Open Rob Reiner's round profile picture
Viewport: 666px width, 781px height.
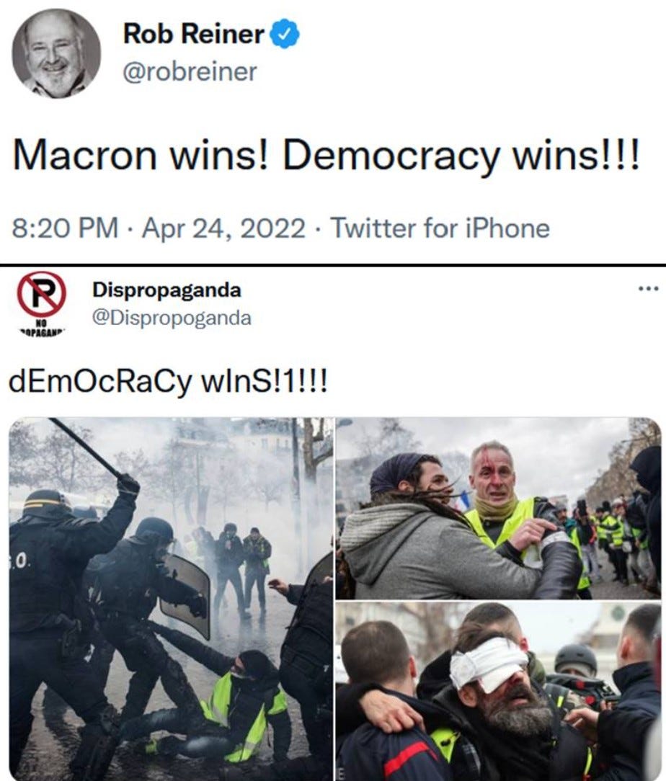coord(56,53)
